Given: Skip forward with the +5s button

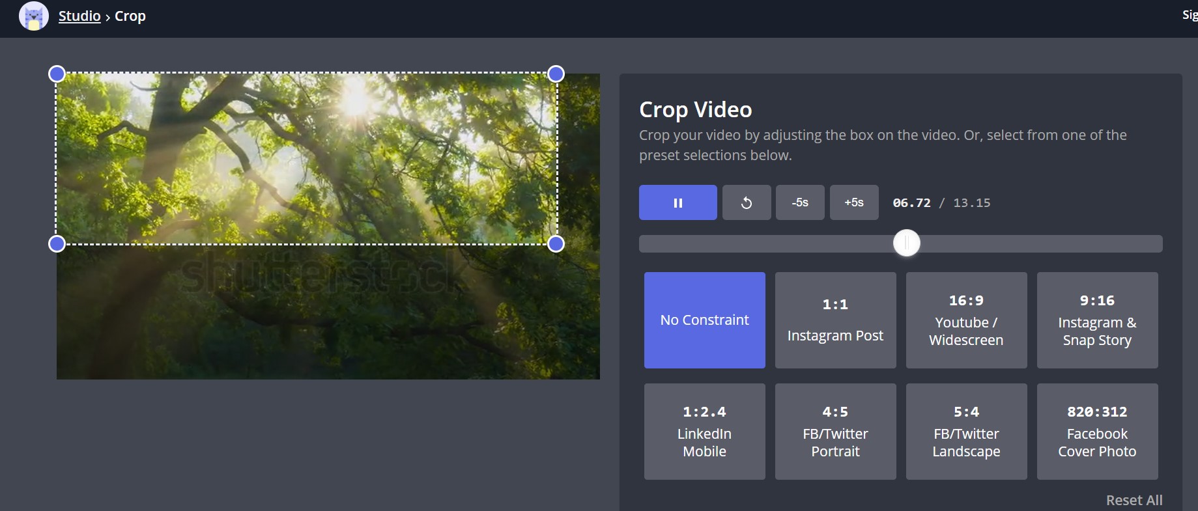Looking at the screenshot, I should (x=853, y=202).
